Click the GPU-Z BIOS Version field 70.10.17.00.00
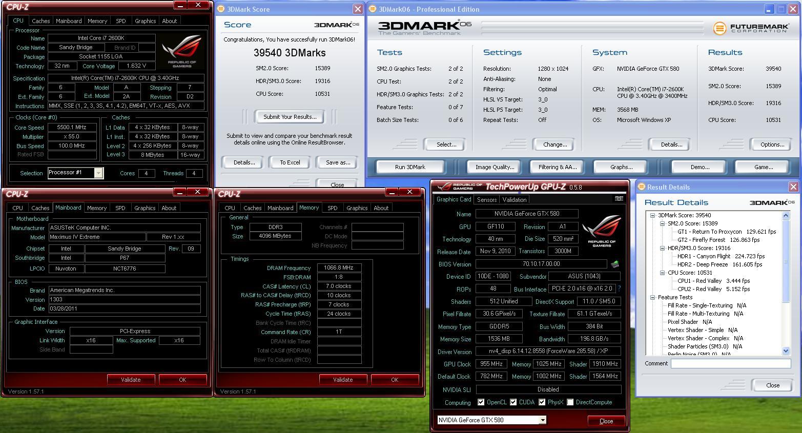This screenshot has height=433, width=802. (541, 264)
